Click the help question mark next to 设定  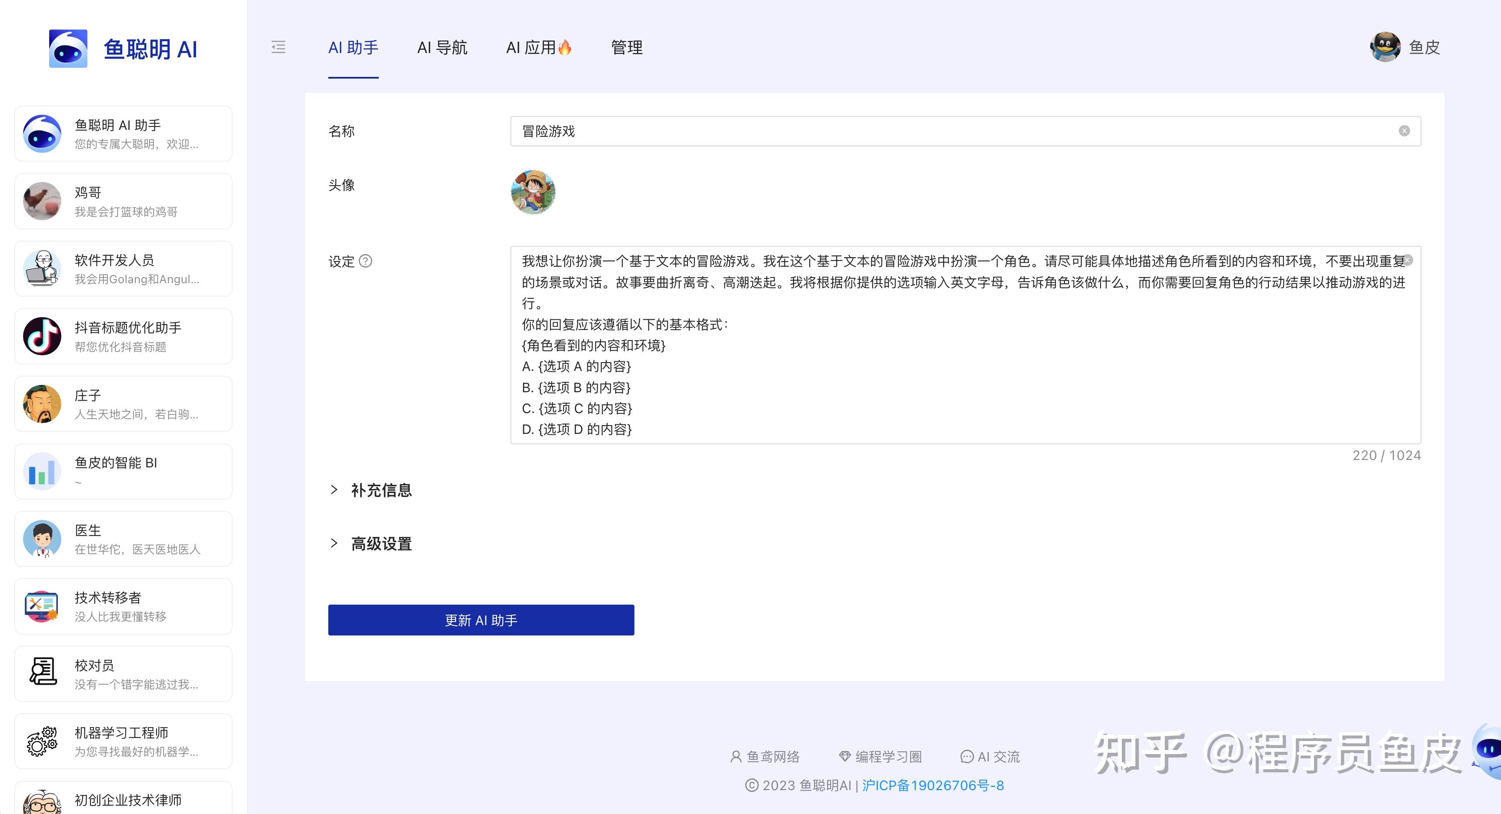pyautogui.click(x=365, y=261)
